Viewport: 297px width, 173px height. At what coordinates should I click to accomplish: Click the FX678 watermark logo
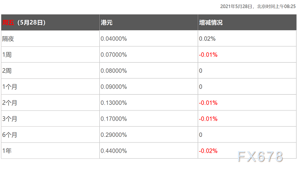(x=260, y=157)
